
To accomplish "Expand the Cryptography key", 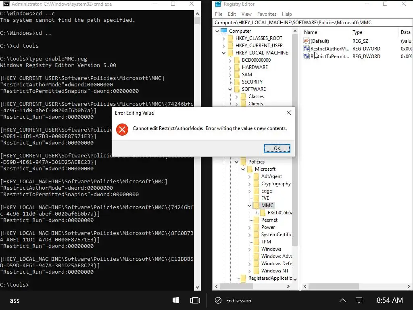I will tap(249, 184).
